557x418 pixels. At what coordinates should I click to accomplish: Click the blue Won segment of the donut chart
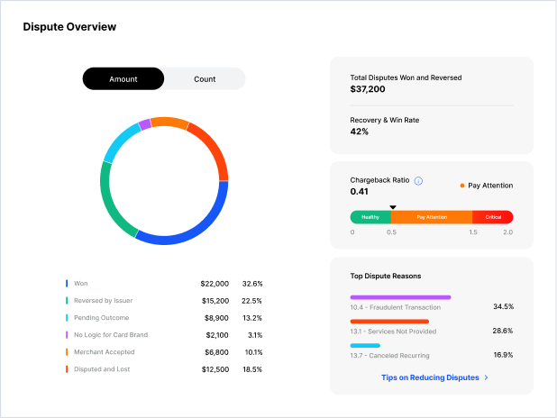pos(199,229)
